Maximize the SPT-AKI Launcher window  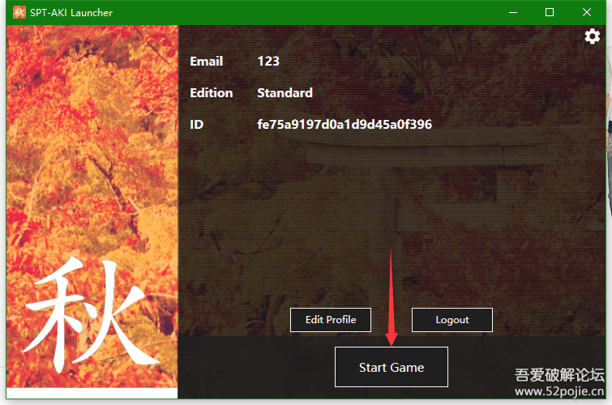click(550, 12)
